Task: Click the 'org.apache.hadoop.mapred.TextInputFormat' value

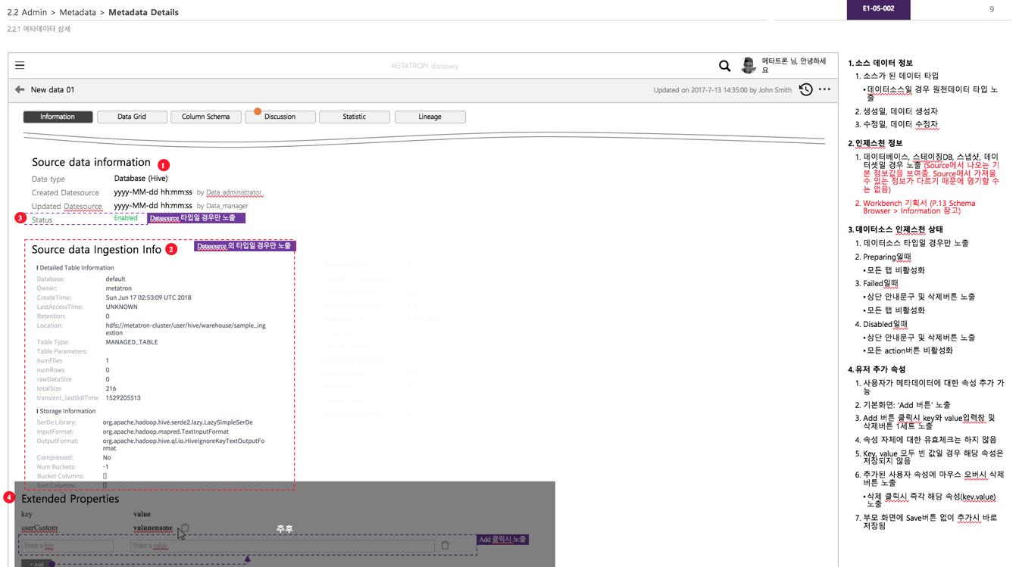Action: 166,431
